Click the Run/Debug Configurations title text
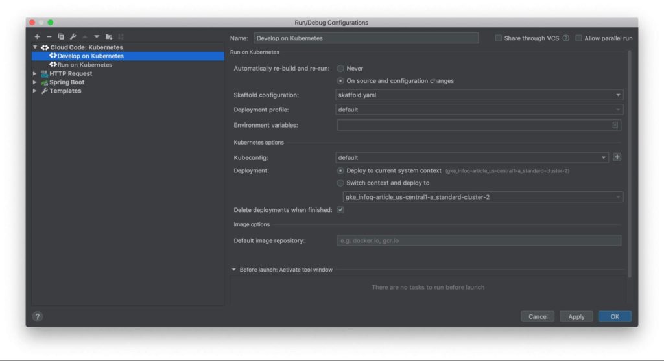The image size is (664, 361). tap(331, 23)
